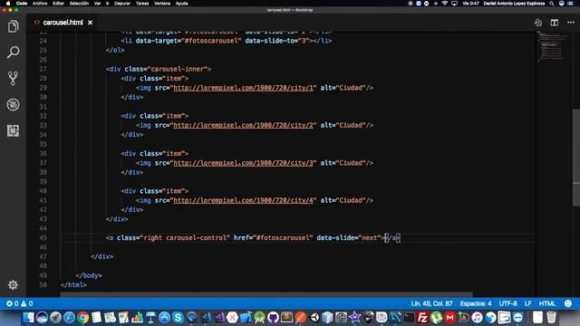Click the code minimap preview

tap(552, 46)
